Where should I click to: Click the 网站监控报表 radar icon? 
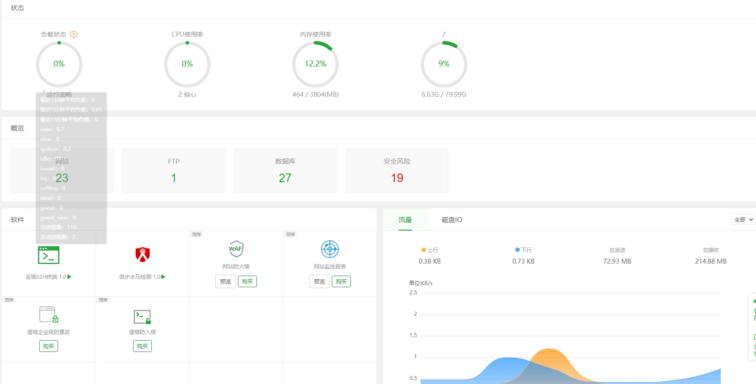click(x=330, y=249)
